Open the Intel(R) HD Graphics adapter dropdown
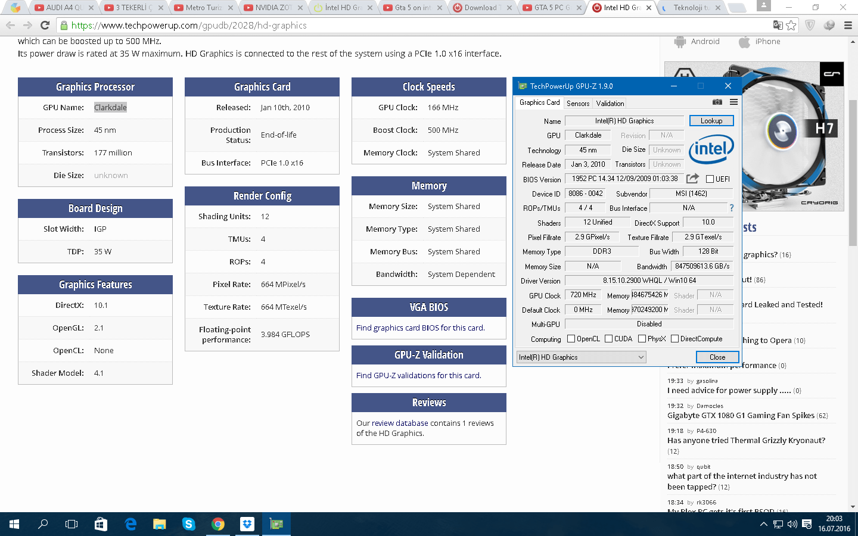The image size is (858, 536). pyautogui.click(x=582, y=357)
